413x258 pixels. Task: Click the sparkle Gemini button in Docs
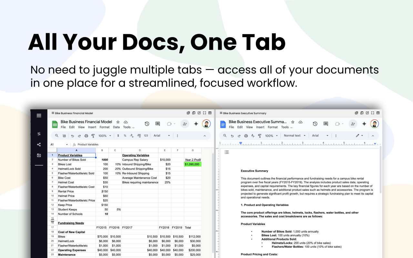(x=364, y=124)
